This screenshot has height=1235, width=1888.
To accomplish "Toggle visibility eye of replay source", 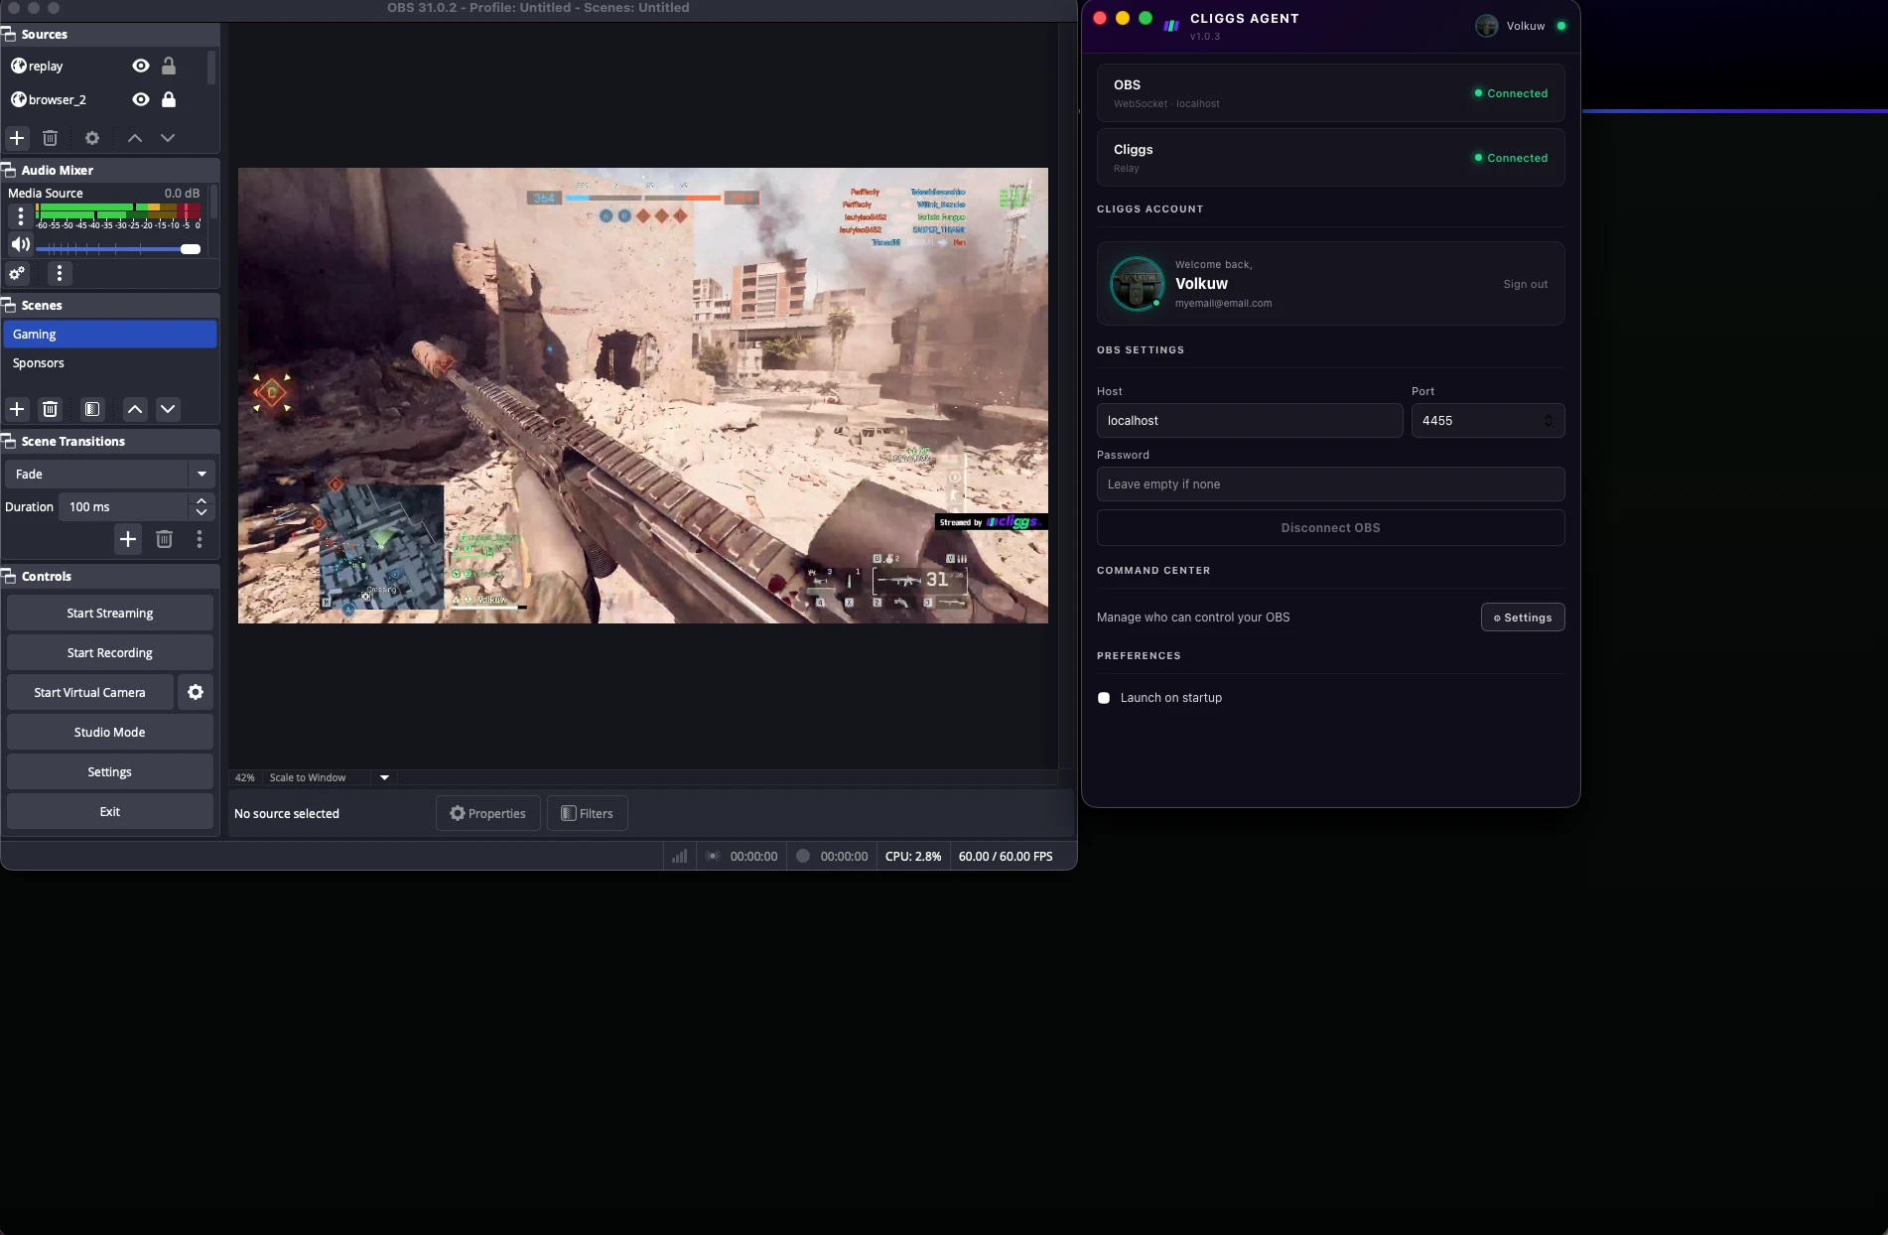I will (x=141, y=66).
